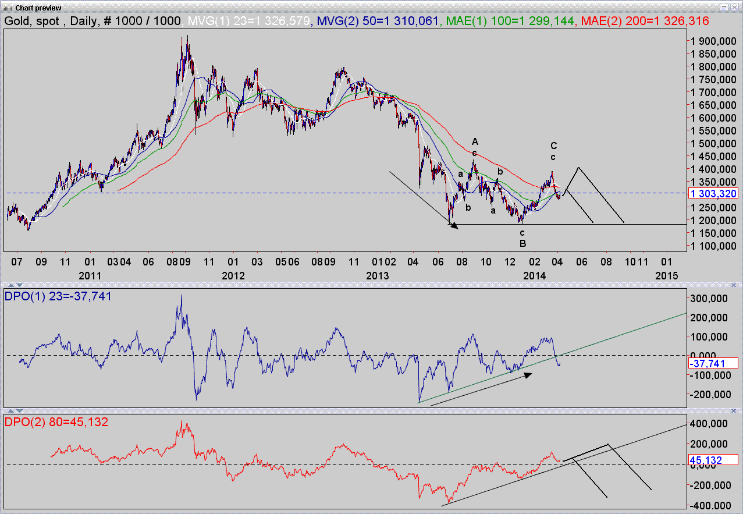This screenshot has width=743, height=514.
Task: Click the 45,132 value tag on DPO(2) axis
Action: point(713,460)
